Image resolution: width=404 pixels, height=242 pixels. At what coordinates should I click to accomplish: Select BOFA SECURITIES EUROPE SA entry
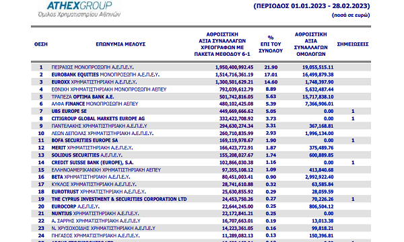pyautogui.click(x=85, y=140)
